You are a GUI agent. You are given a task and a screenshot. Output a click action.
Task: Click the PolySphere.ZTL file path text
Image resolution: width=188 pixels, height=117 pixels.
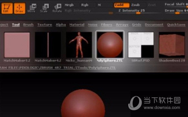coord(57,68)
